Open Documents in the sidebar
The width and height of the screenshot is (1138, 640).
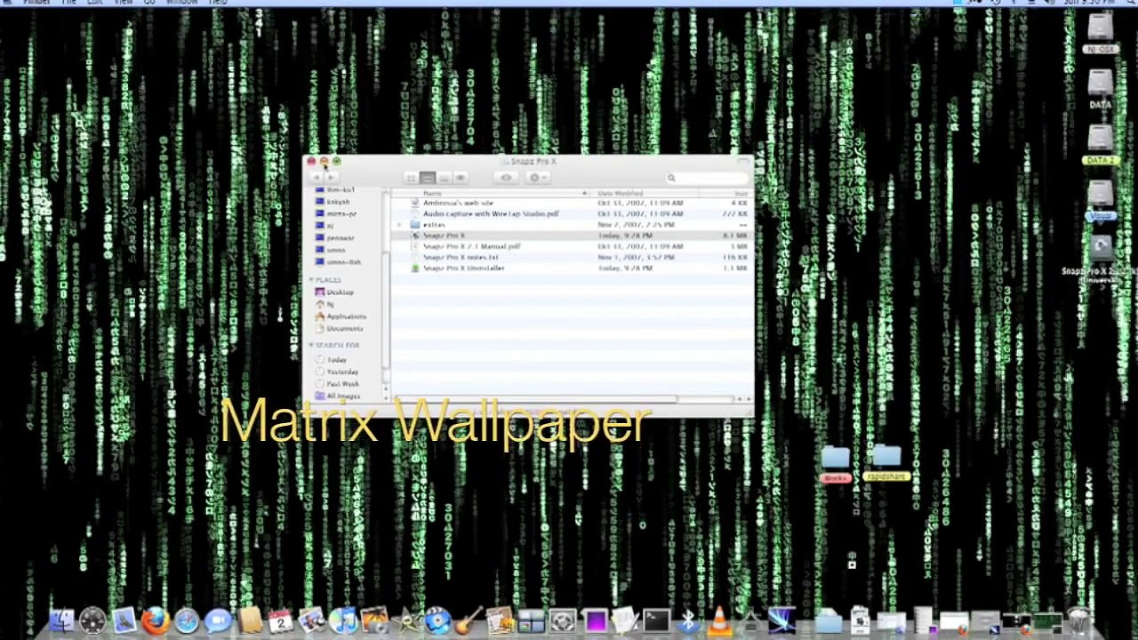pyautogui.click(x=339, y=329)
